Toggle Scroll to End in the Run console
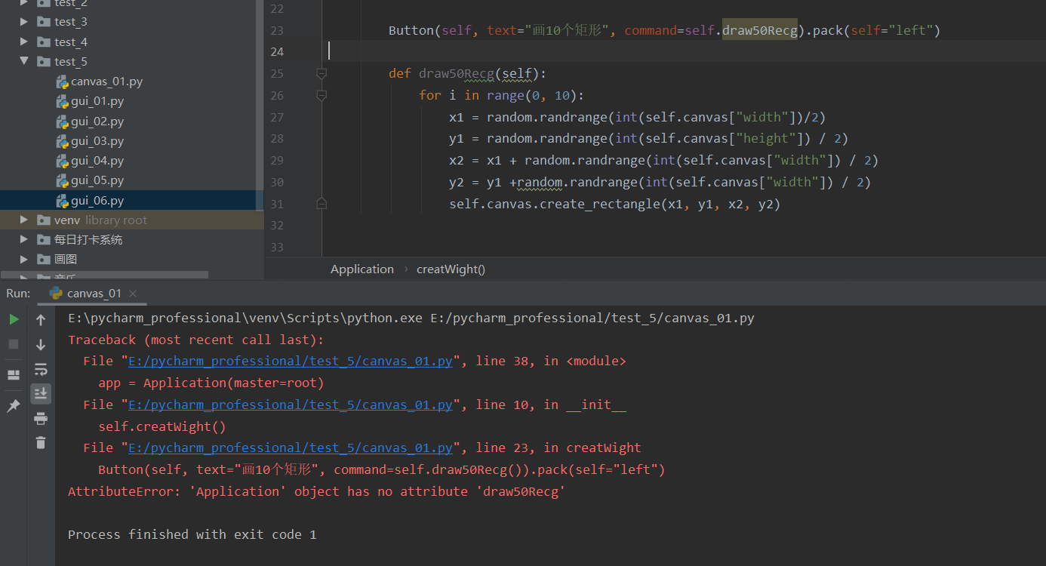 pos(41,393)
